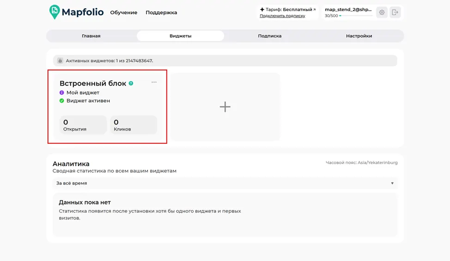Screen dimensions: 450x261
Task: Open the Обучение menu item
Action: click(124, 12)
